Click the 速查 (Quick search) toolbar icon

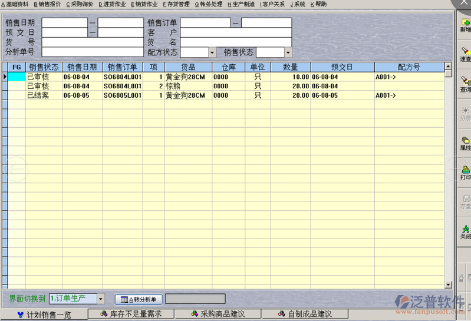466,54
